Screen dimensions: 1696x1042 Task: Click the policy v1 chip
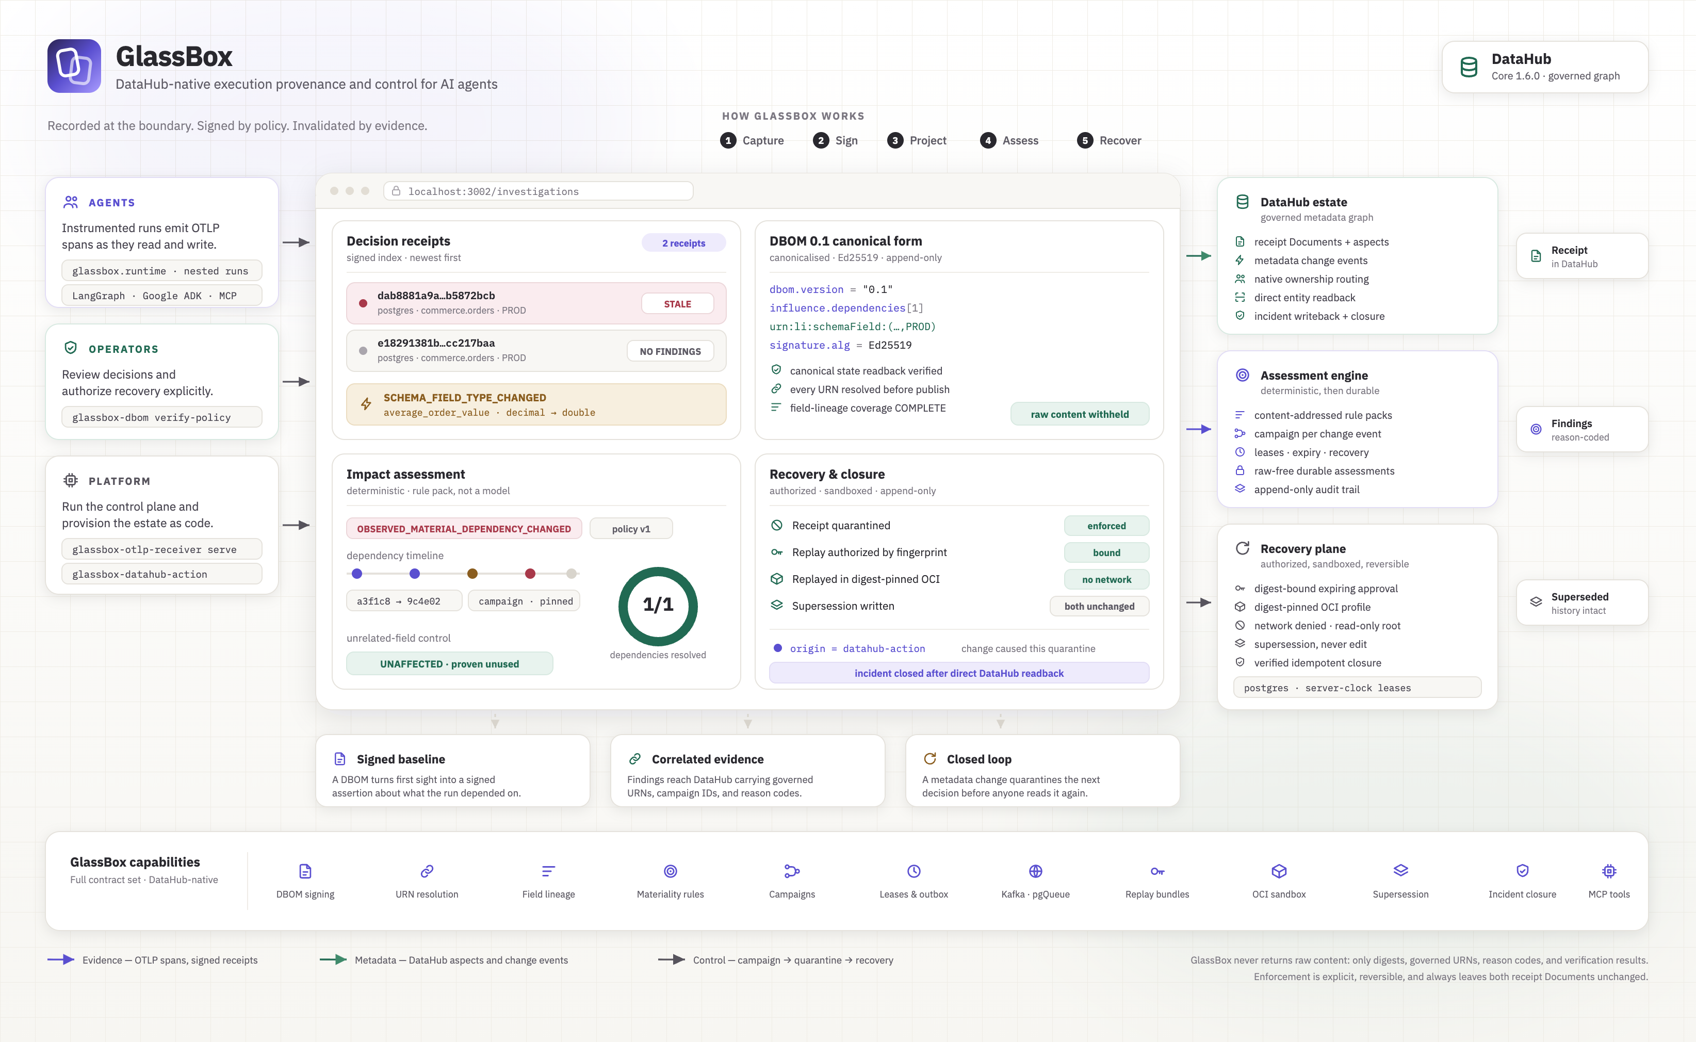[x=631, y=529]
